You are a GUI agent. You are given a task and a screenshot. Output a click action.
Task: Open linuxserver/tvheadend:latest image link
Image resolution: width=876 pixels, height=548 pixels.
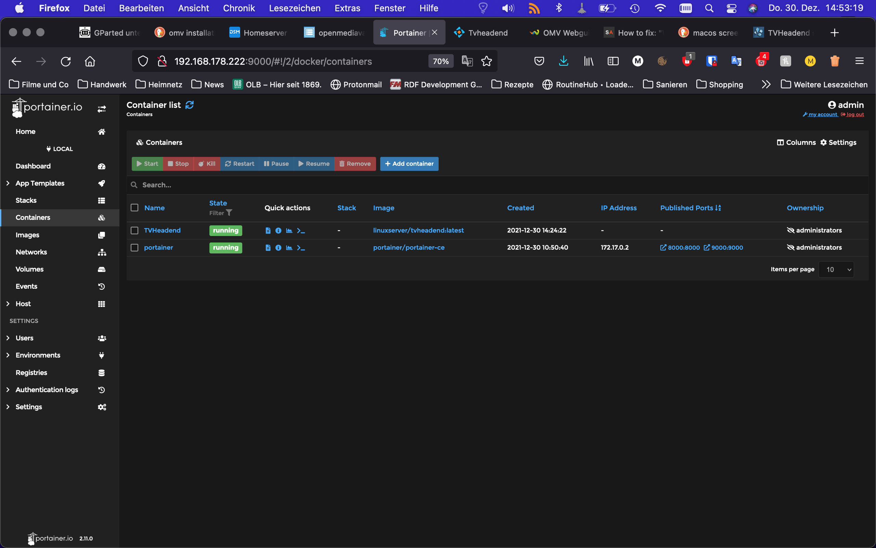click(418, 231)
